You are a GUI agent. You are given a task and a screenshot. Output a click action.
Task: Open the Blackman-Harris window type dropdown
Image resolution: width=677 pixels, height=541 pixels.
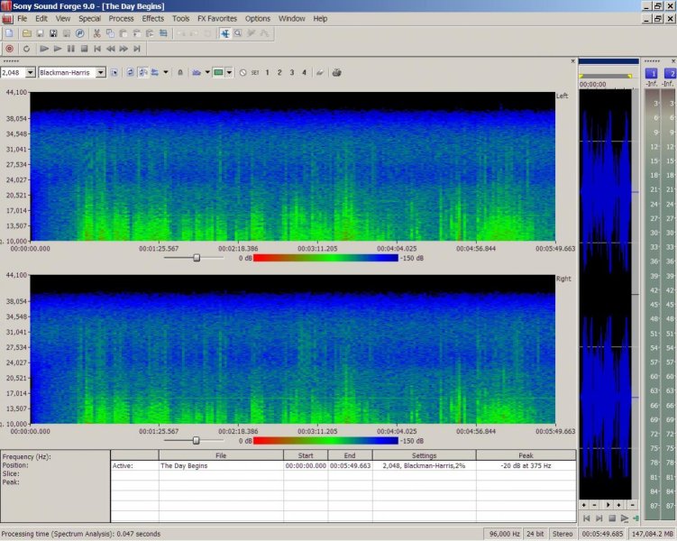pos(101,72)
